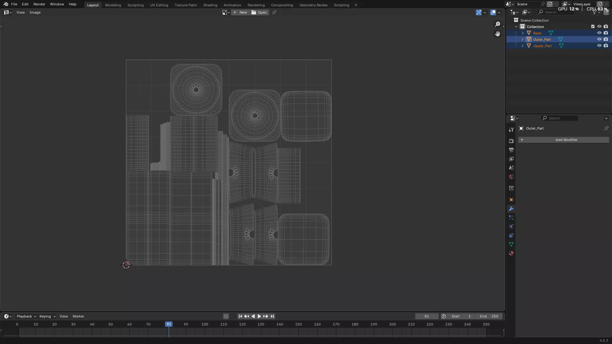Open the Material properties tab

click(x=511, y=254)
